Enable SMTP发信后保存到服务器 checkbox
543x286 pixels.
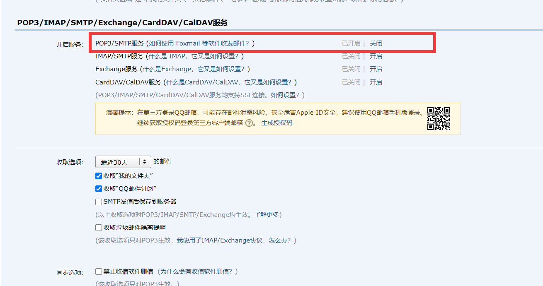[99, 202]
